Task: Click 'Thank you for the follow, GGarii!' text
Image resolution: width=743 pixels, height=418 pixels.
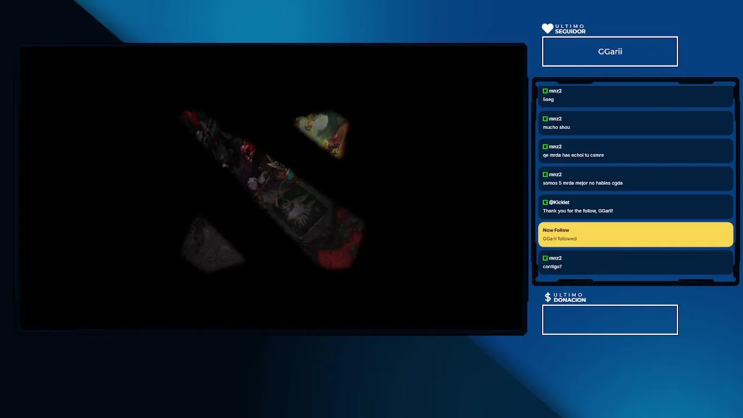Action: click(578, 211)
